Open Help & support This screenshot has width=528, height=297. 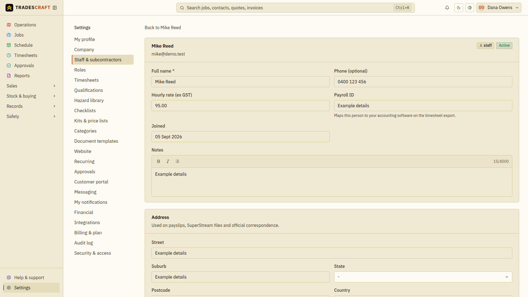tap(31, 277)
